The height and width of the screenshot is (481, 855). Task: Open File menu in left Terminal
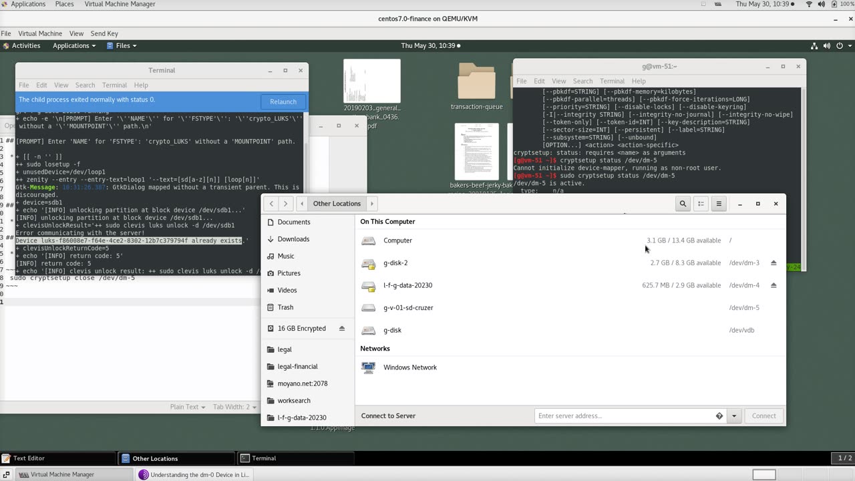[23, 86]
